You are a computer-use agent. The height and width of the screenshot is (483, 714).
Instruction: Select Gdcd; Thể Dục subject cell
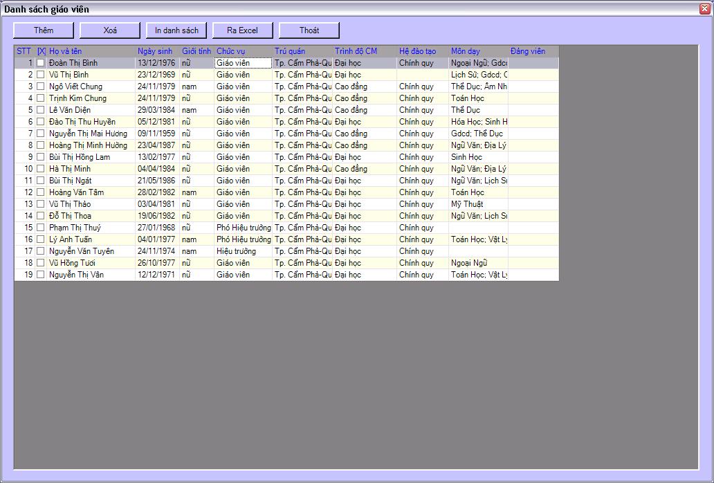pyautogui.click(x=479, y=134)
